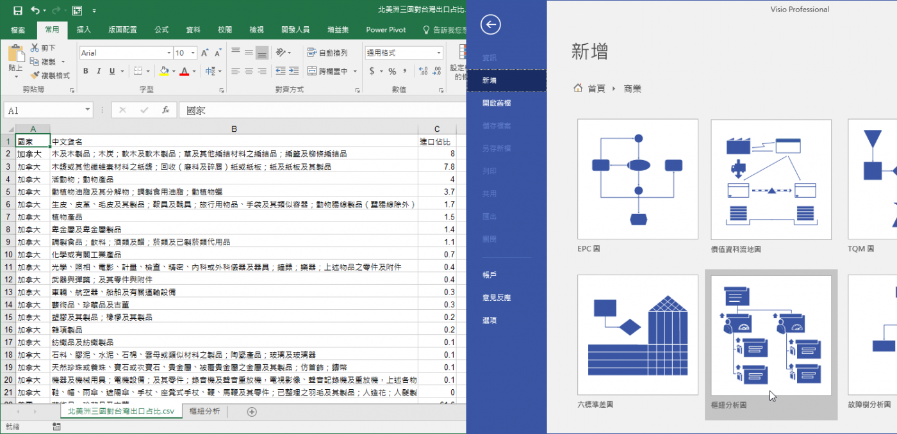Select 選項 (Options) in Visio menu

[490, 320]
